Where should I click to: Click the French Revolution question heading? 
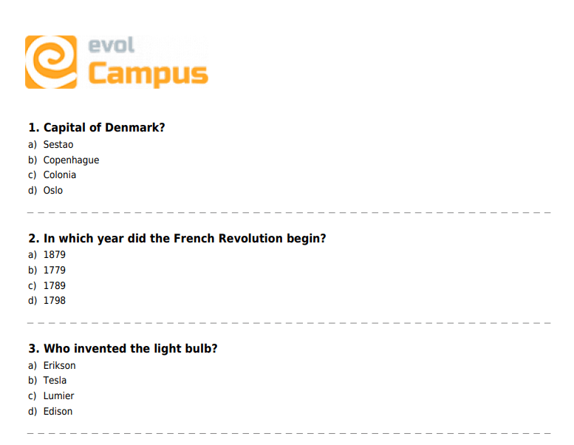[x=177, y=239]
